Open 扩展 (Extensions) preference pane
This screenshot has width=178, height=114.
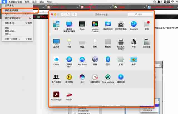pyautogui.click(x=121, y=61)
